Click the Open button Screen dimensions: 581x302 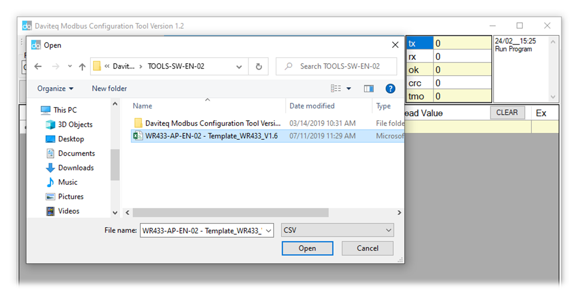[x=307, y=248]
